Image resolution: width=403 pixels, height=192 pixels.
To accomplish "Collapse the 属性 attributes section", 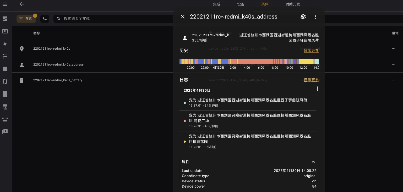I will tap(313, 162).
